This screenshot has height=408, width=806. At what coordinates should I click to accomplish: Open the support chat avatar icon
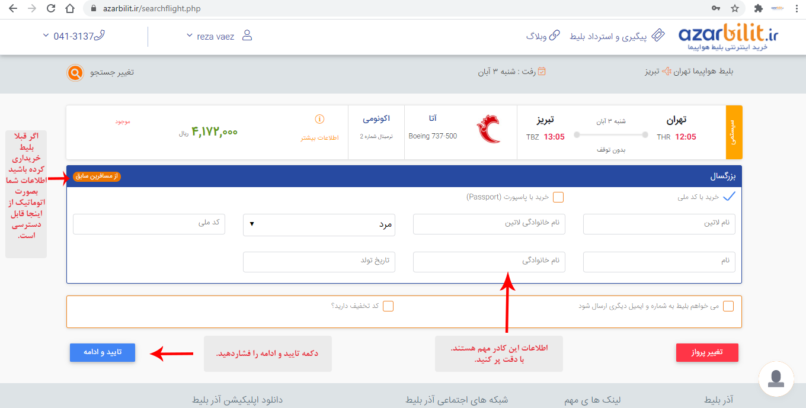(776, 377)
